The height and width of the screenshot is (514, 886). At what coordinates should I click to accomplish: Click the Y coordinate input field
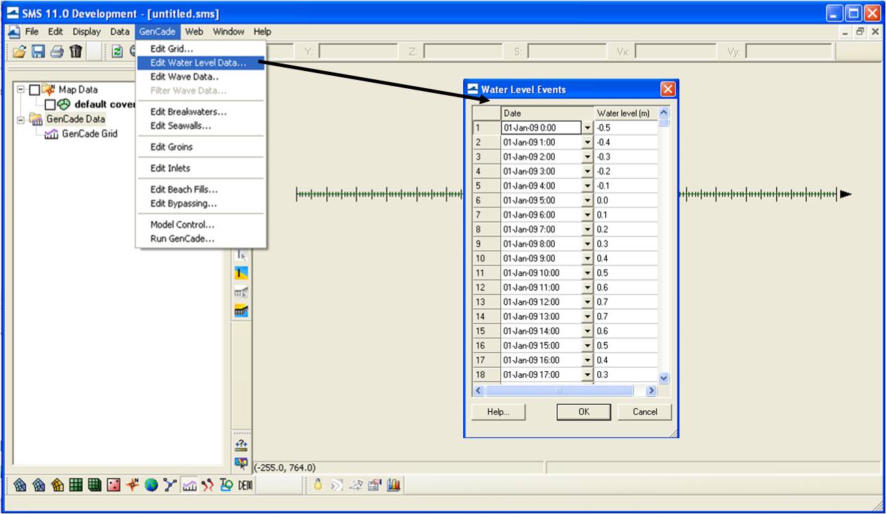click(358, 51)
